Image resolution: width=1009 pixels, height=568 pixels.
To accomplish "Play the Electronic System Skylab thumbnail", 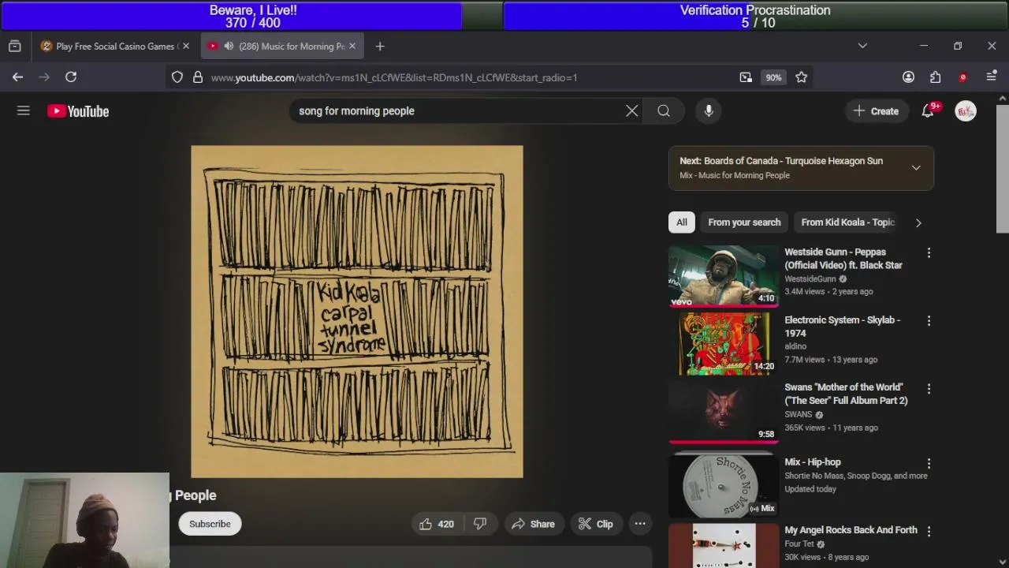I will point(724,343).
